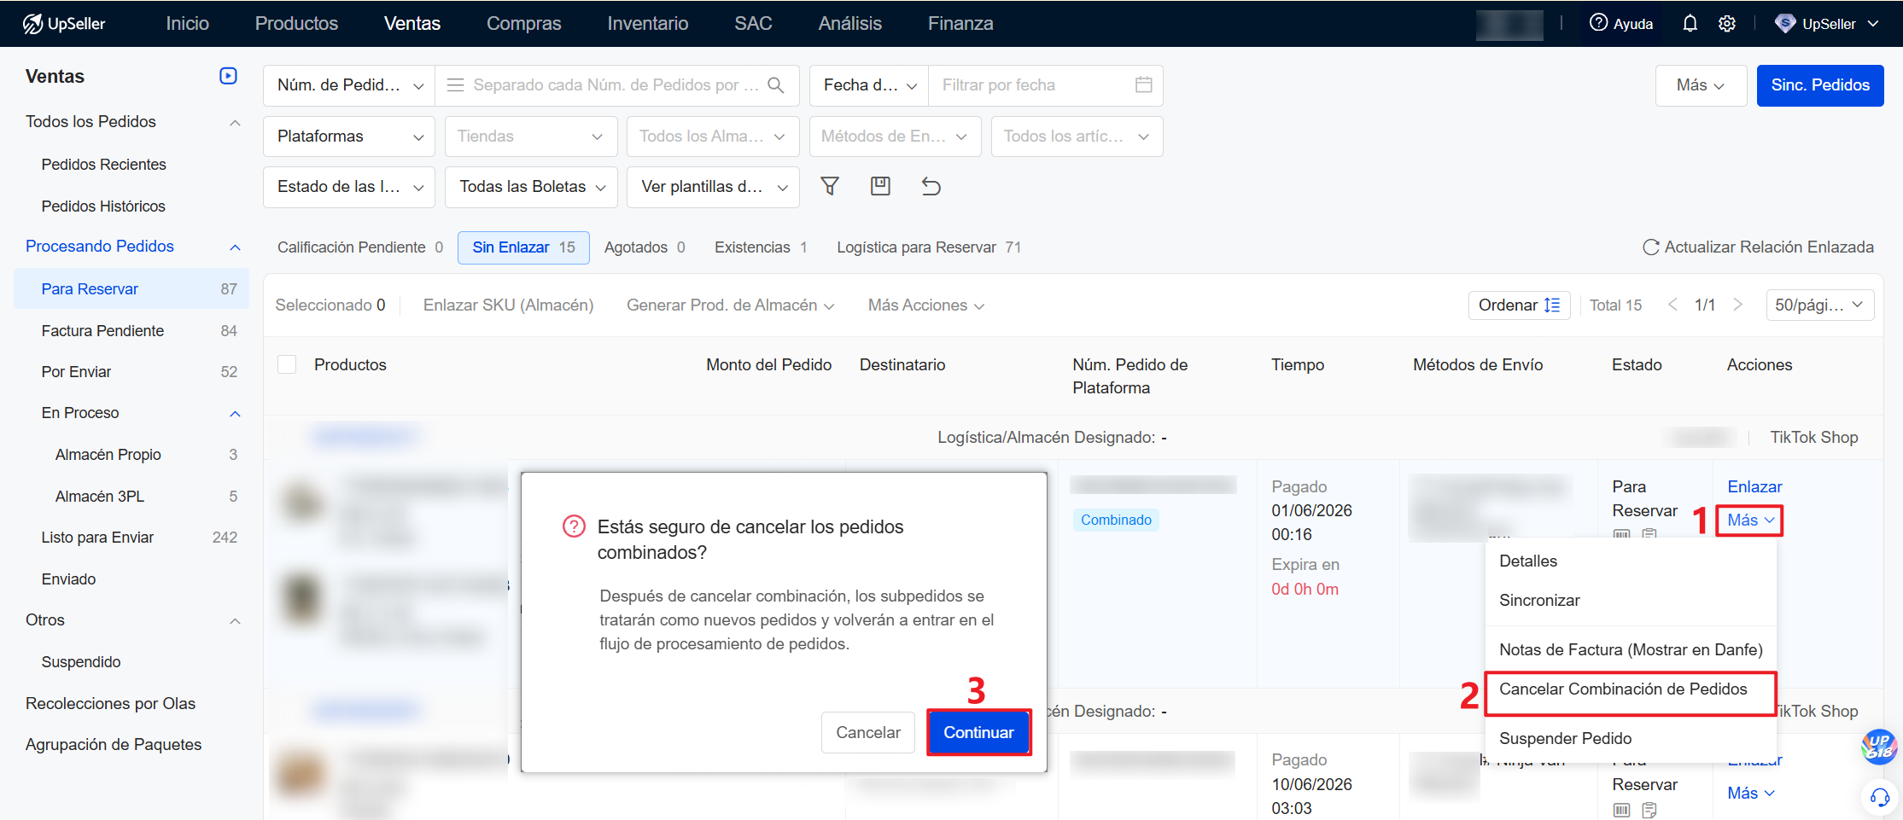The image size is (1903, 820).
Task: Click the filter funnel icon
Action: (x=830, y=186)
